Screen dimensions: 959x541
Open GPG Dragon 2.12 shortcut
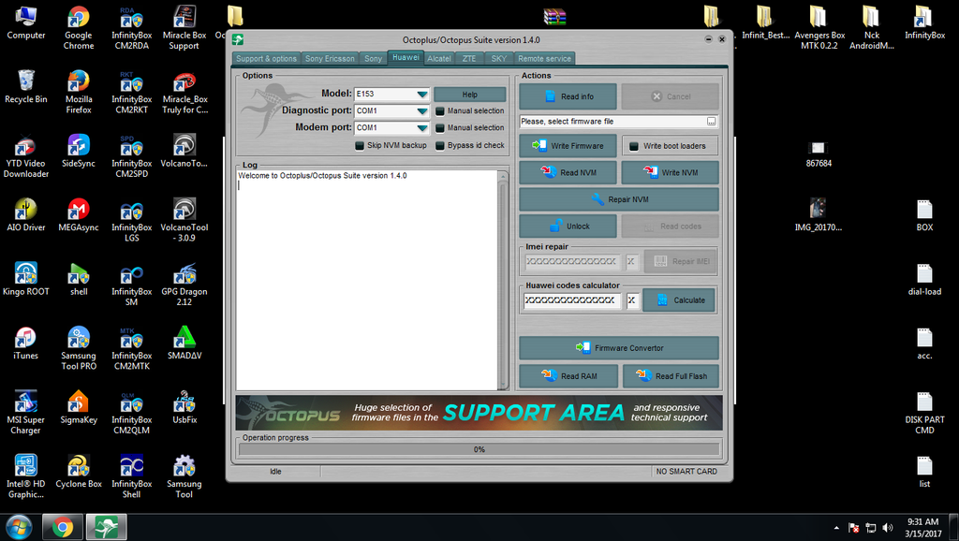tap(184, 285)
